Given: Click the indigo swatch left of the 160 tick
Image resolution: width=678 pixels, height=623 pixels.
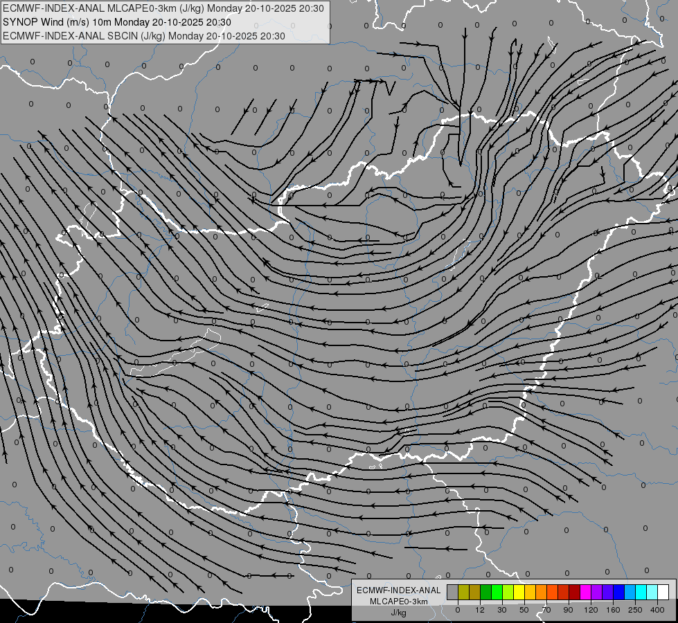Looking at the screenshot, I should [x=608, y=592].
